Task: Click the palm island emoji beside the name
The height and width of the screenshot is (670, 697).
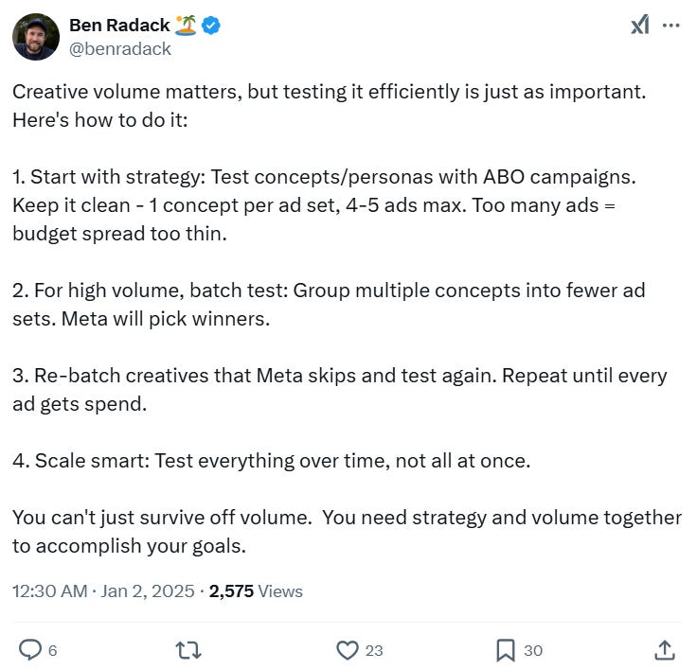Action: [x=186, y=26]
